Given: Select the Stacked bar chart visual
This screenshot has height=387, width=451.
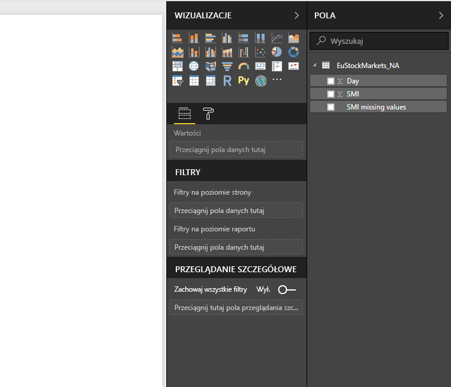Looking at the screenshot, I should click(x=177, y=38).
